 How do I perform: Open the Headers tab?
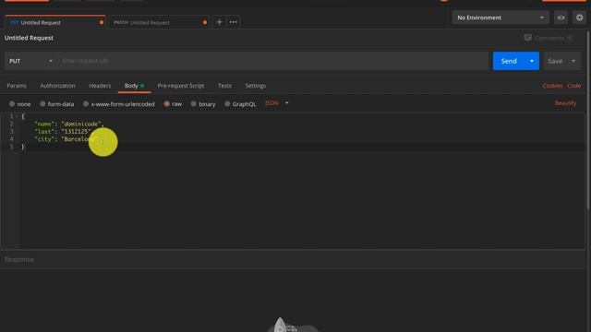pos(100,86)
